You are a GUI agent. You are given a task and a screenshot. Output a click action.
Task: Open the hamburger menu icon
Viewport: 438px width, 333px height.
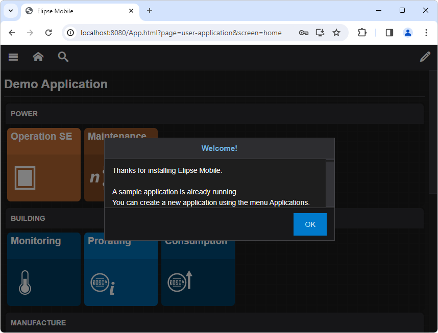[13, 57]
